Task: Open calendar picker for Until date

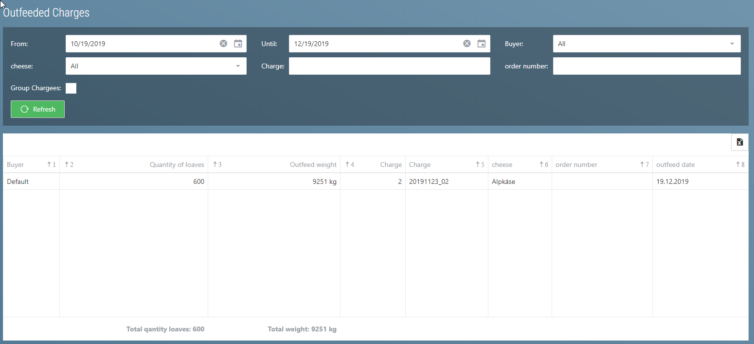Action: tap(482, 44)
